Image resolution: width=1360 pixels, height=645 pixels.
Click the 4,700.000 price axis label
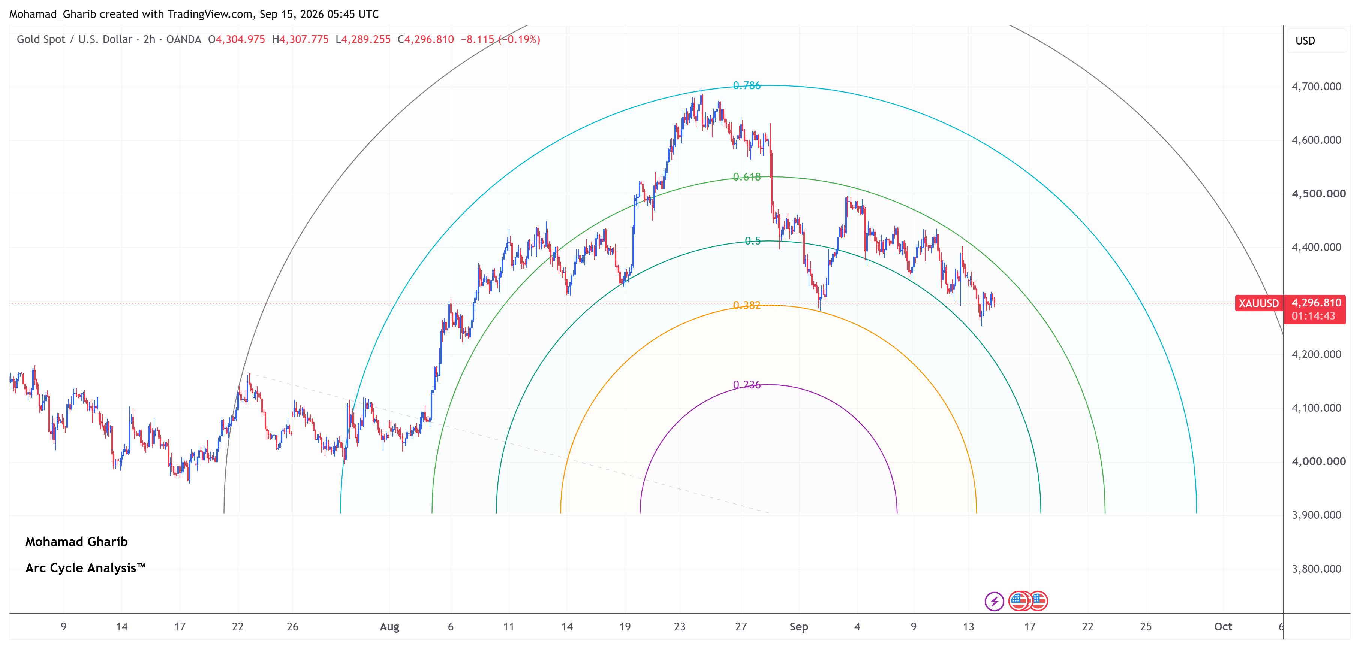click(x=1316, y=87)
